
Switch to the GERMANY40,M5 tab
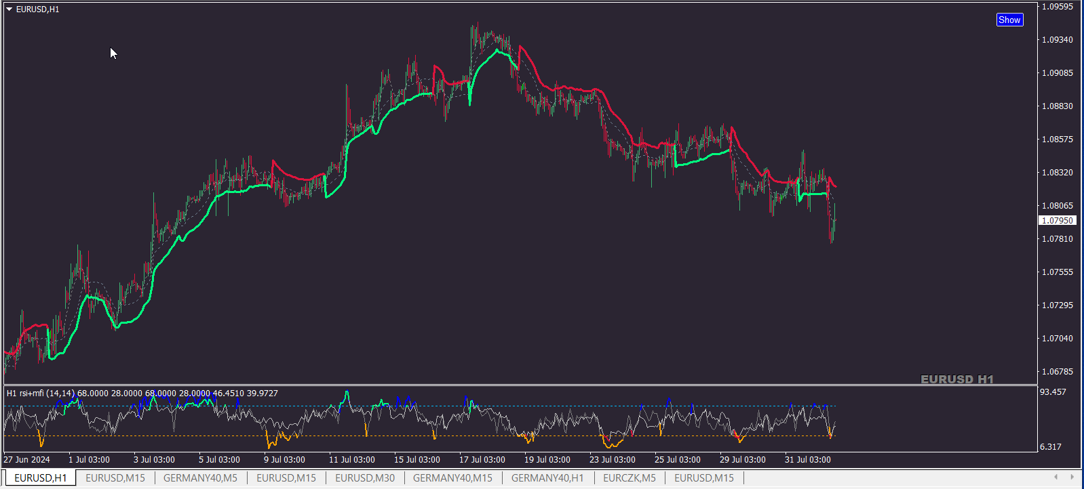tap(200, 477)
